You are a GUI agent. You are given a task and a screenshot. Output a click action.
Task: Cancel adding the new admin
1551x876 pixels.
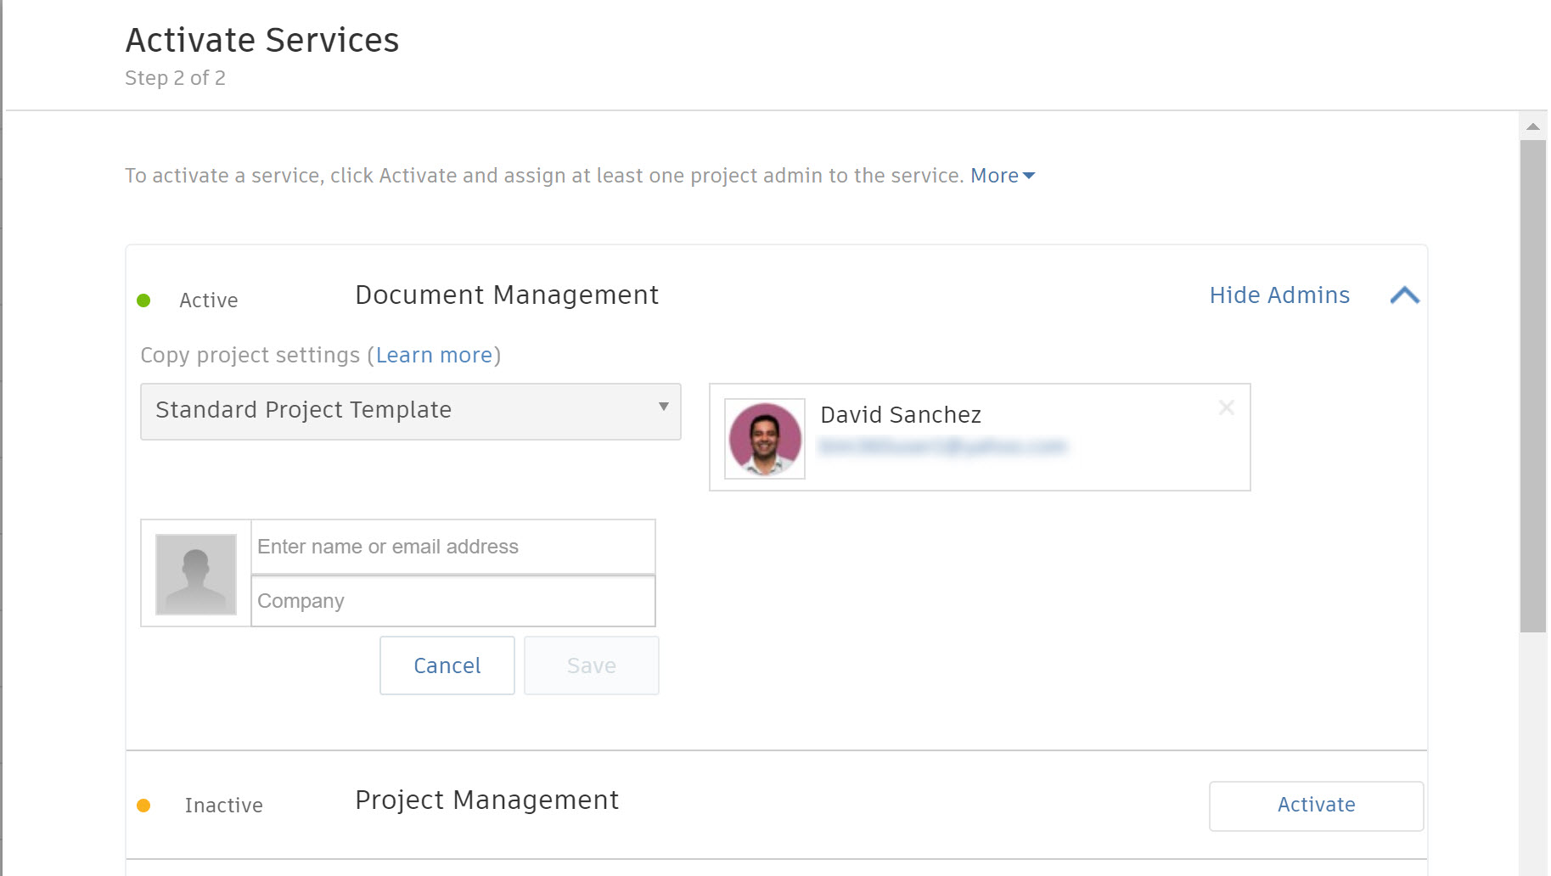coord(447,665)
